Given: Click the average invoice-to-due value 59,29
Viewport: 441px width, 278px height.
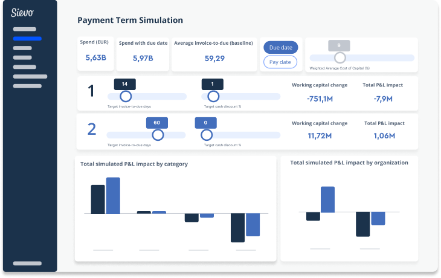Looking at the screenshot, I should click(x=214, y=58).
